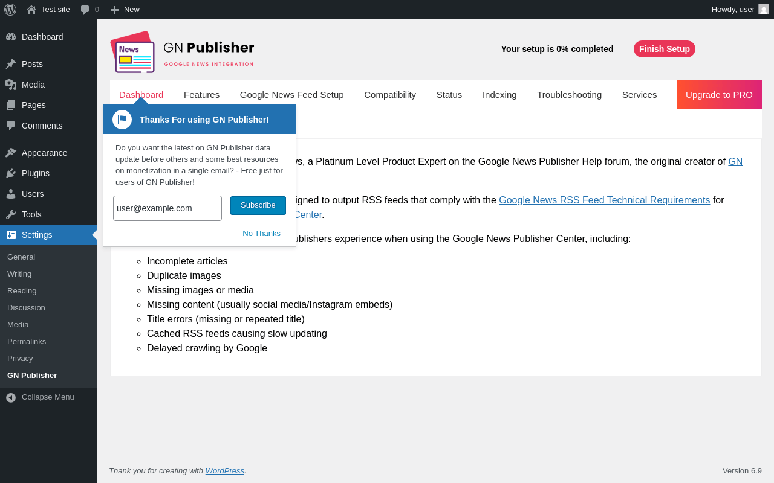Click the Finish Setup button
Viewport: 774px width, 483px height.
(665, 49)
